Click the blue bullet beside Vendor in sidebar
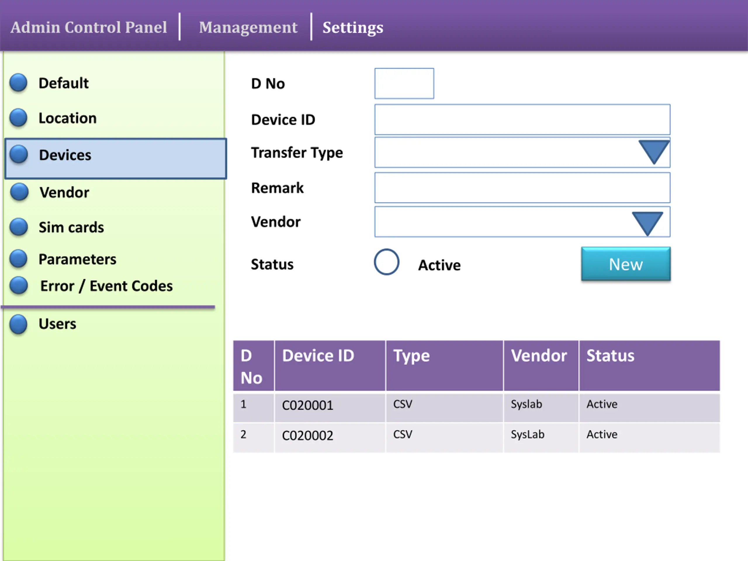This screenshot has width=748, height=561. point(19,192)
